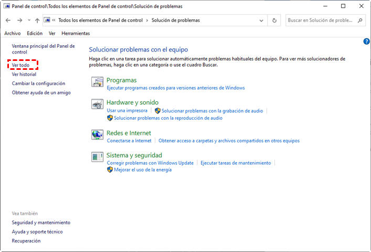The image size is (371, 252).
Task: Click the Hardware y sonido icon
Action: pos(97,104)
